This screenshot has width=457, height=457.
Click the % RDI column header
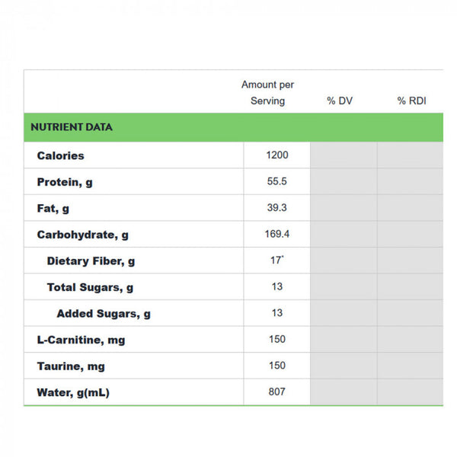(411, 101)
